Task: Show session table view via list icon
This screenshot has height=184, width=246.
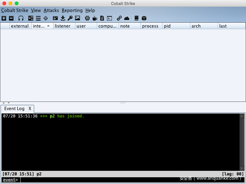Action: coord(38,18)
